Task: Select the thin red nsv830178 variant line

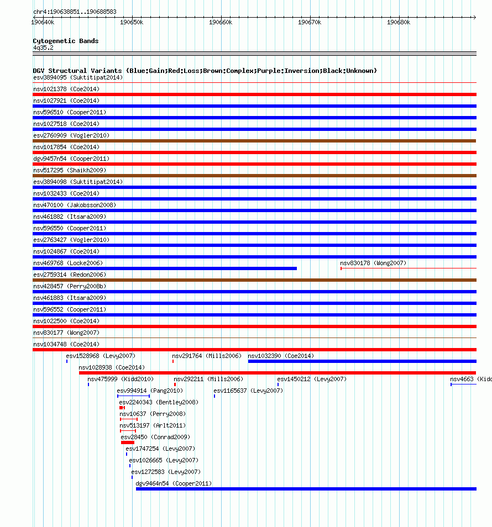Action: tap(409, 268)
